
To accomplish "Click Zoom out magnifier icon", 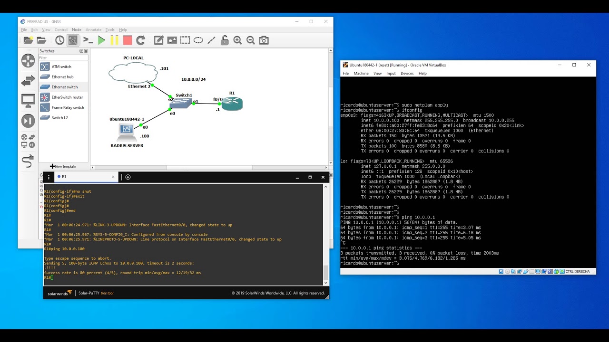I will click(x=250, y=40).
